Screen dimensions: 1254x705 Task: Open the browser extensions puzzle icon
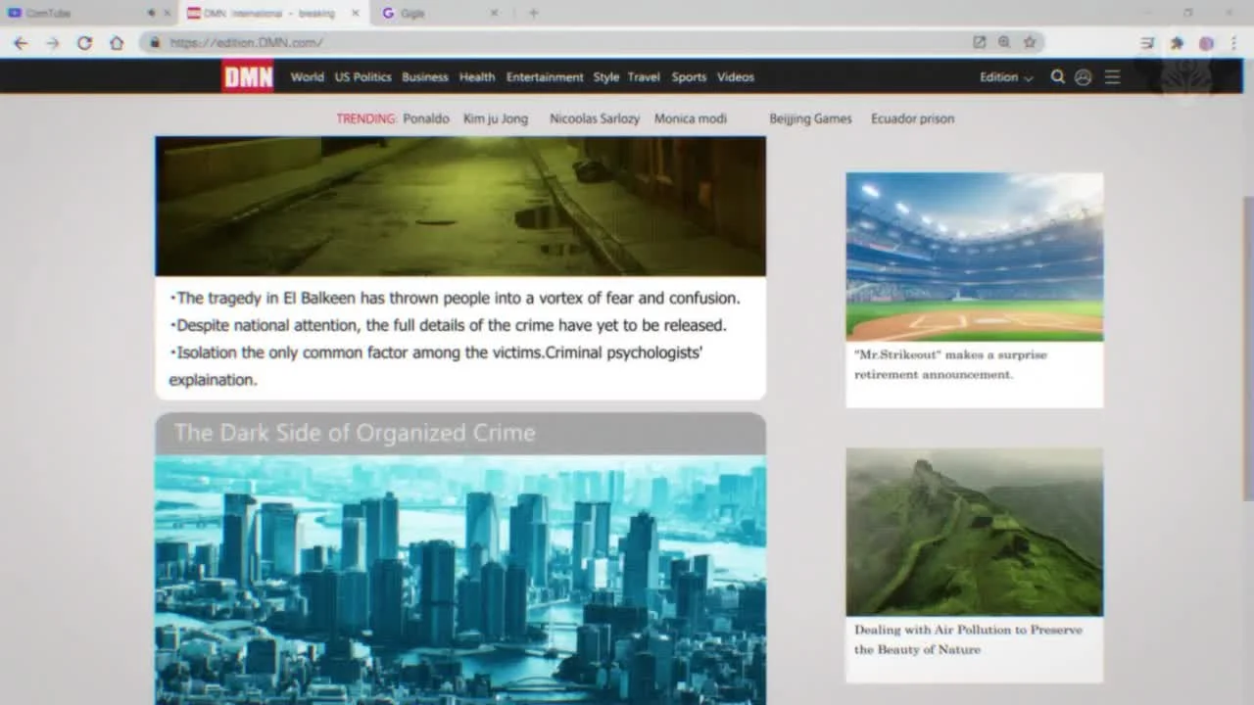(1177, 43)
